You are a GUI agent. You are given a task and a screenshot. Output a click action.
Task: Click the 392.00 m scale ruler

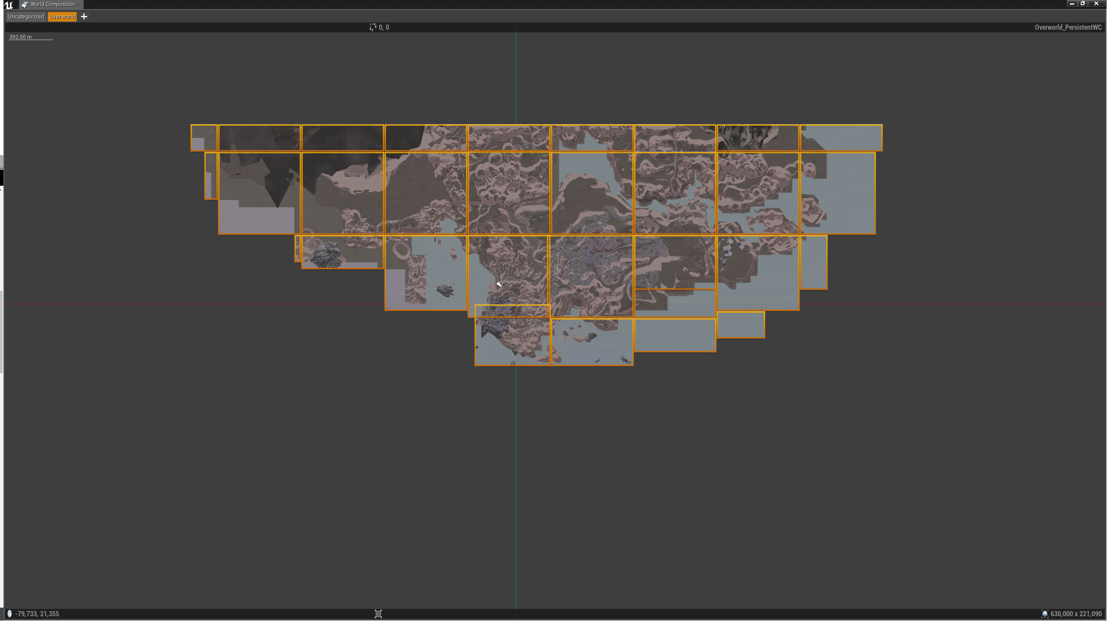pyautogui.click(x=31, y=38)
